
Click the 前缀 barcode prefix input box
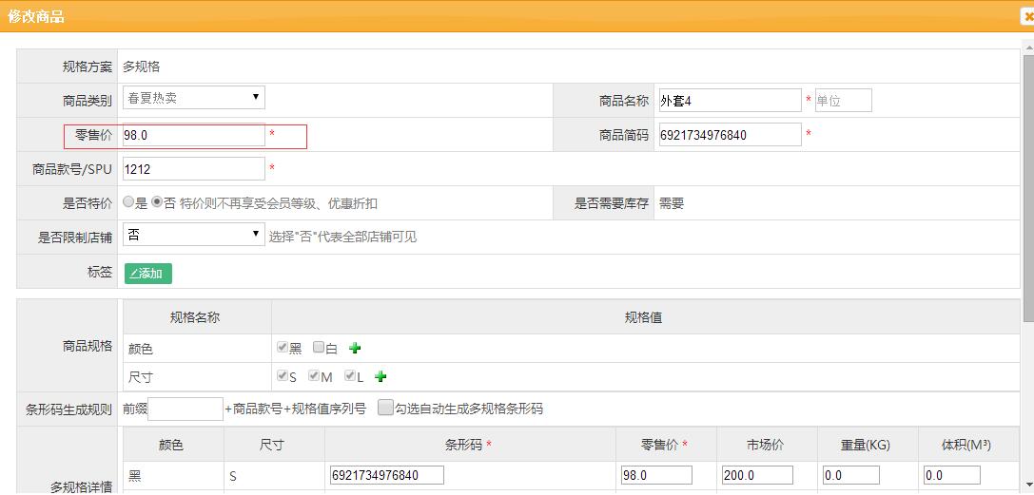(185, 409)
